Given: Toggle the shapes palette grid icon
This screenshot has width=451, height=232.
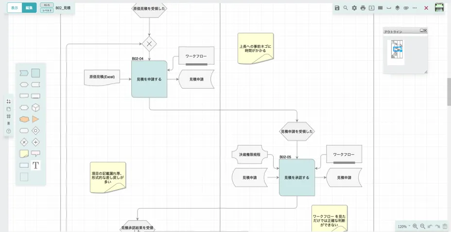Looking at the screenshot, I should click(9, 101).
